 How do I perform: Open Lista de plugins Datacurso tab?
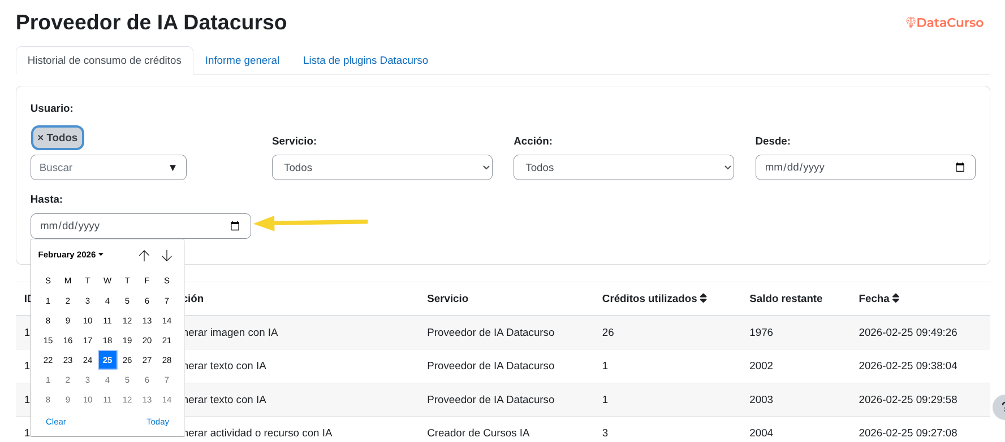(x=365, y=60)
